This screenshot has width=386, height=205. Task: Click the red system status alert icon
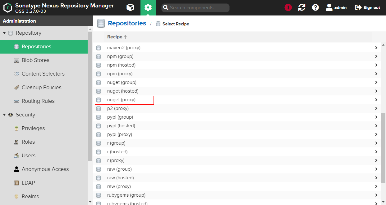[x=288, y=7]
